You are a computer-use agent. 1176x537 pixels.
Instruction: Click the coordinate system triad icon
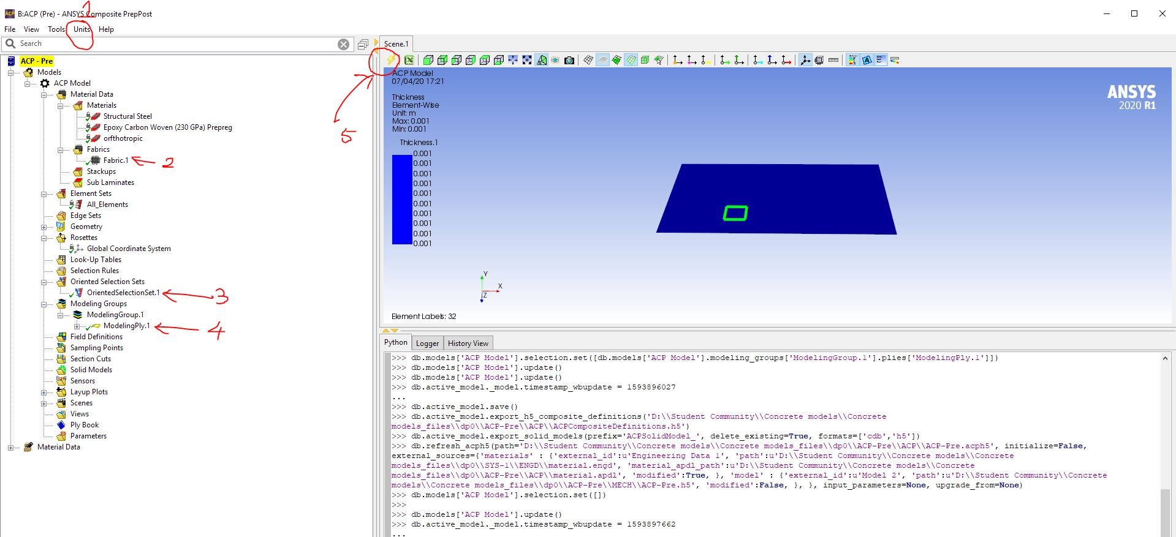(x=805, y=60)
